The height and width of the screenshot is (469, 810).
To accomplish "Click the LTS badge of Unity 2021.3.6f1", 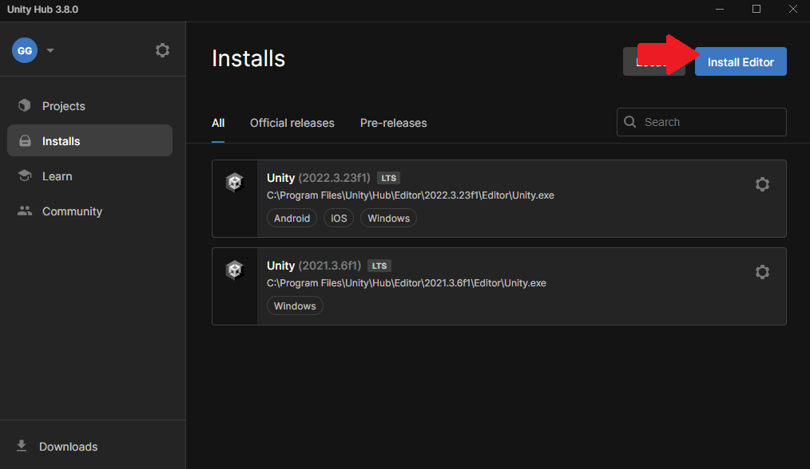I will [379, 266].
